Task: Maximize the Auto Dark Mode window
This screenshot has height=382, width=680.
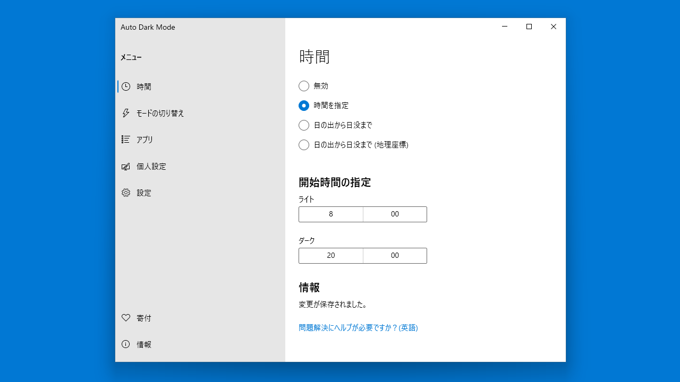Action: pos(529,27)
